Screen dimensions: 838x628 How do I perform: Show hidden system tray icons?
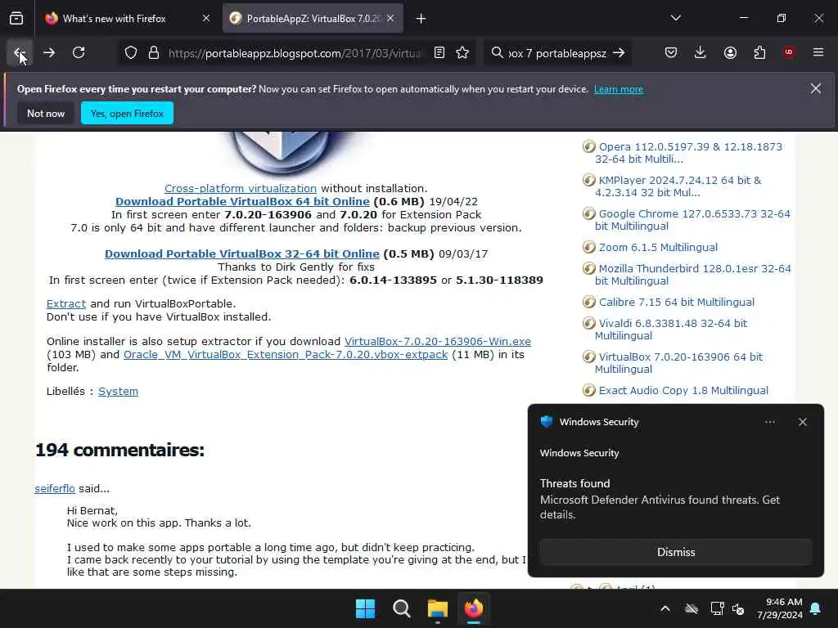665,608
